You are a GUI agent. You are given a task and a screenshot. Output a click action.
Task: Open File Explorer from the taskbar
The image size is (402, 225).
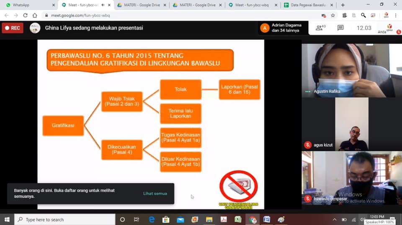pyautogui.click(x=209, y=220)
